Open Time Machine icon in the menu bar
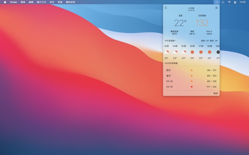The width and height of the screenshot is (249, 155). pyautogui.click(x=223, y=2)
